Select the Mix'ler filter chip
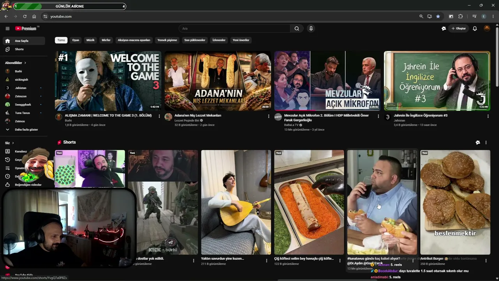The image size is (499, 281). click(x=106, y=40)
